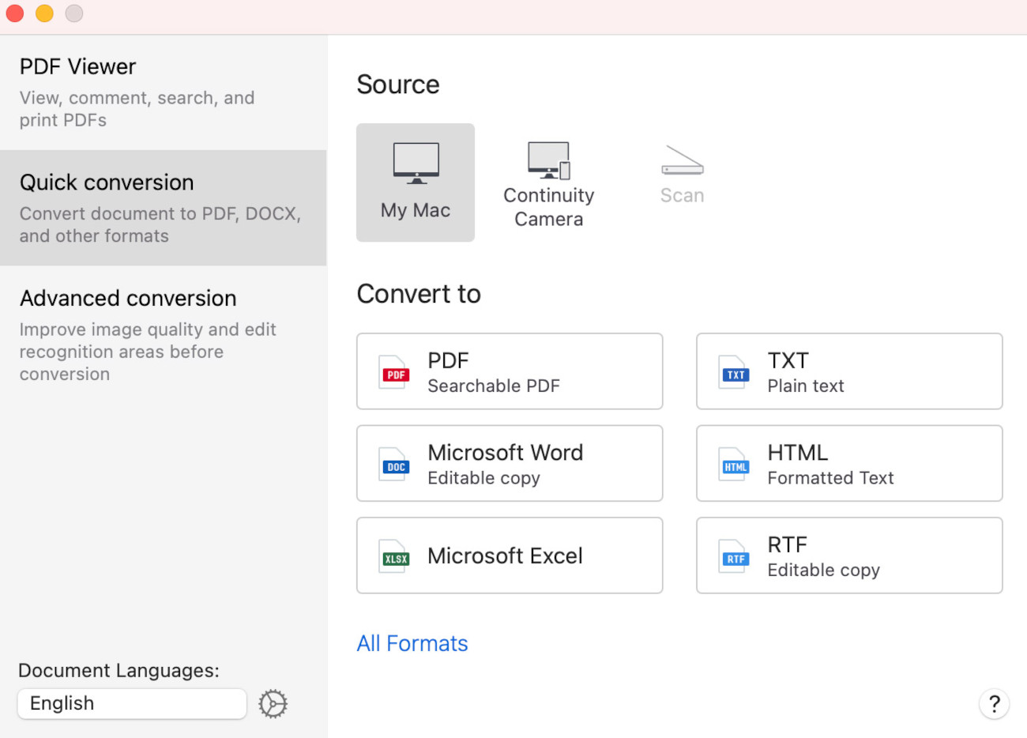Viewport: 1027px width, 738px height.
Task: Click the Document Languages label
Action: click(118, 670)
